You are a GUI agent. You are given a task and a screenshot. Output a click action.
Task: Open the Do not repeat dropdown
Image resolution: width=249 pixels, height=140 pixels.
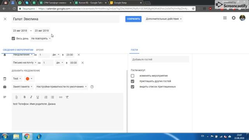[41, 38]
